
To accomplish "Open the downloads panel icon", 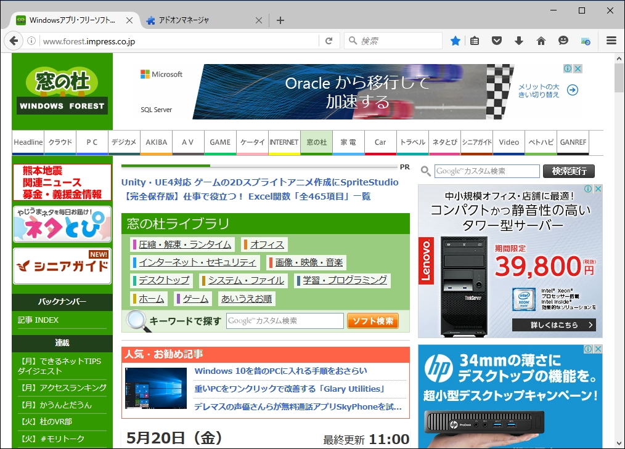I will coord(519,40).
